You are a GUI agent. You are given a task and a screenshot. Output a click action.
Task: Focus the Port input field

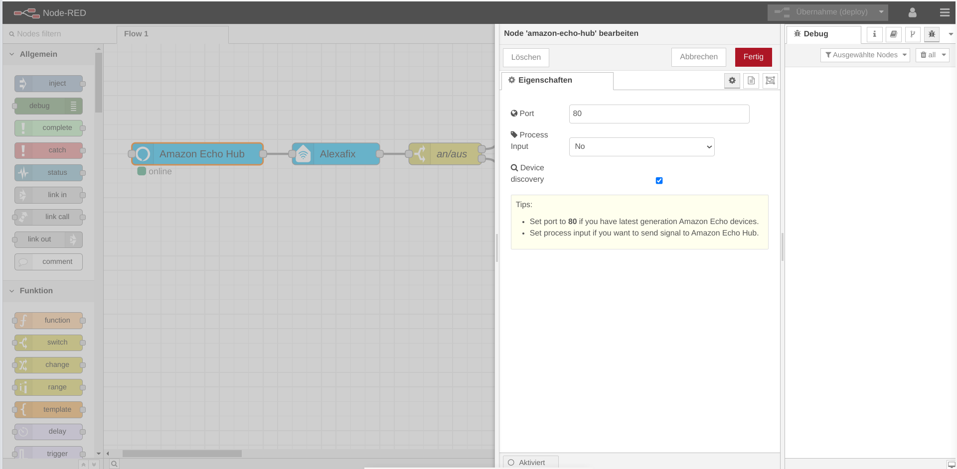pos(659,114)
